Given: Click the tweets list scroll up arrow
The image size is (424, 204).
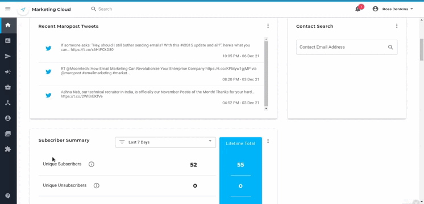Looking at the screenshot, I should (x=266, y=39).
